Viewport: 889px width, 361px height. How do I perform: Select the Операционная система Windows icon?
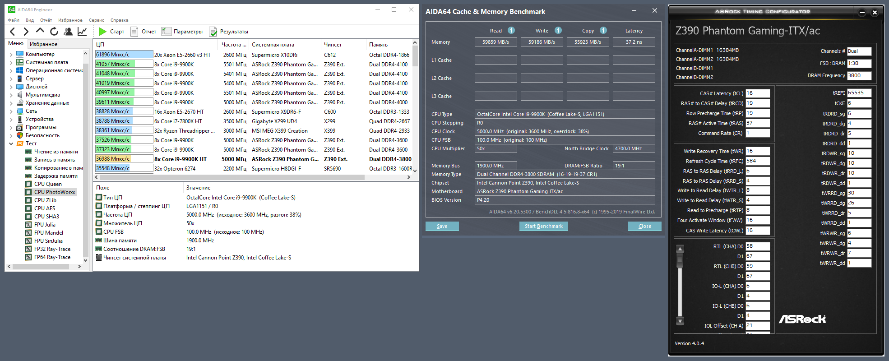coord(20,70)
